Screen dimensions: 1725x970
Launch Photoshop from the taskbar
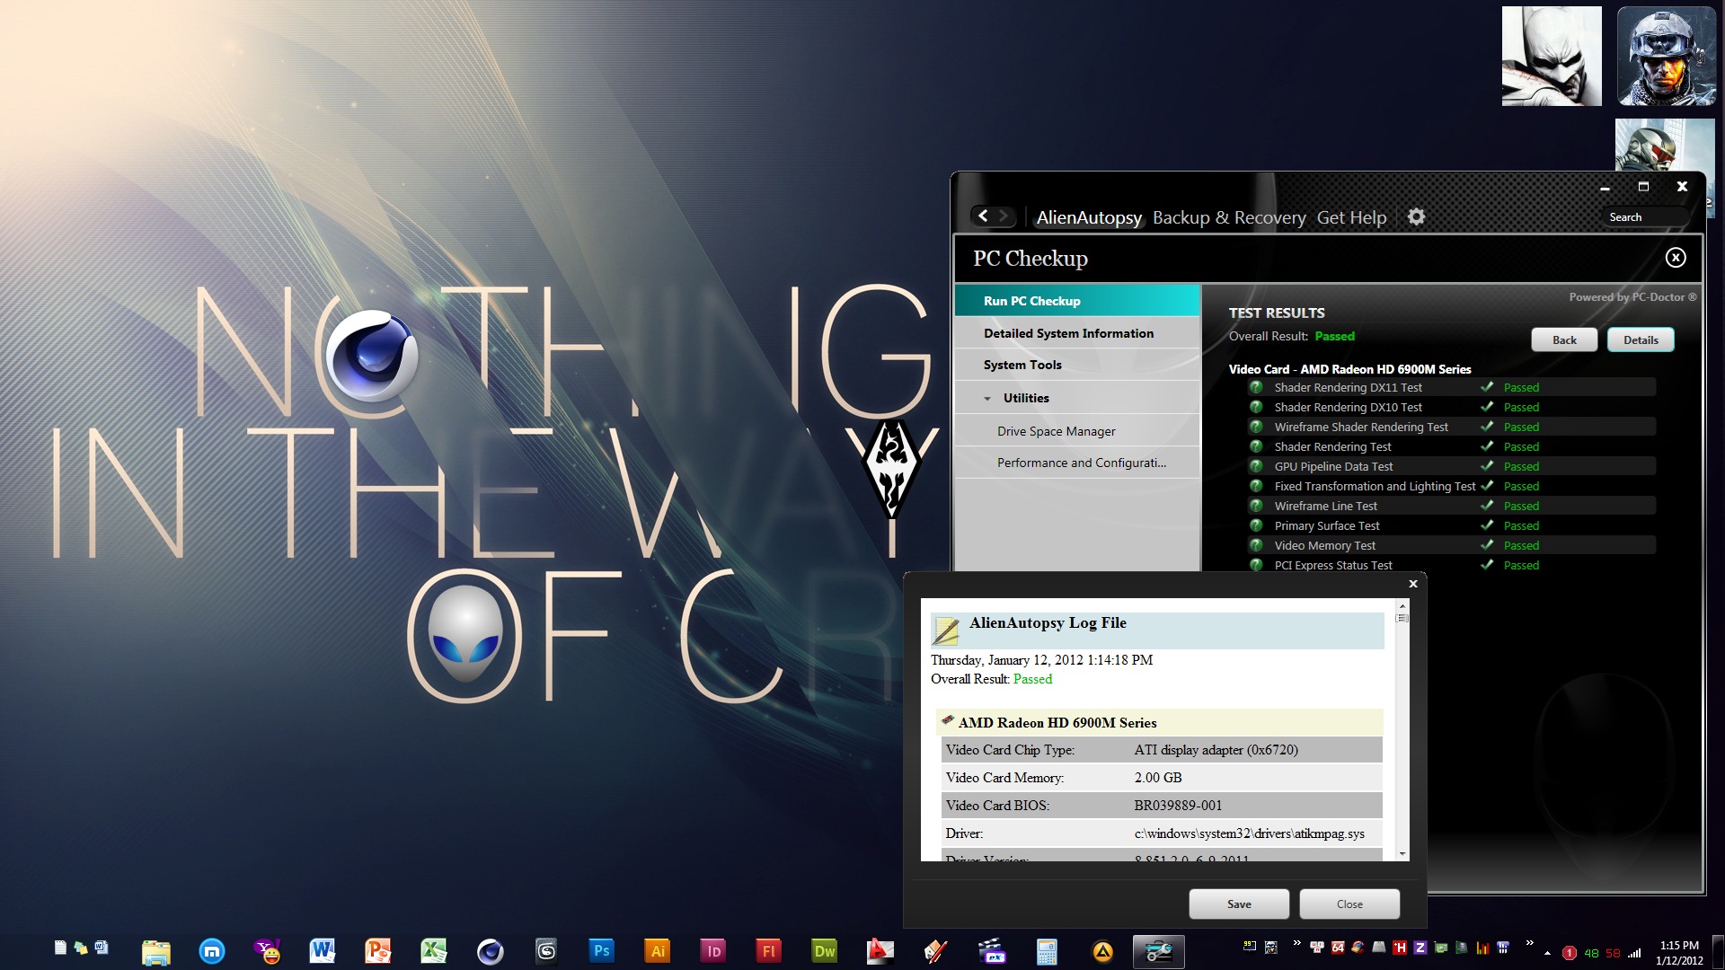601,951
